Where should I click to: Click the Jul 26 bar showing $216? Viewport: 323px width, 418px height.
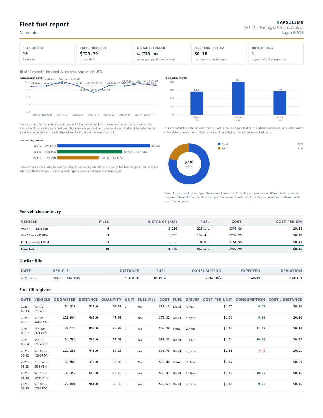(x=280, y=103)
